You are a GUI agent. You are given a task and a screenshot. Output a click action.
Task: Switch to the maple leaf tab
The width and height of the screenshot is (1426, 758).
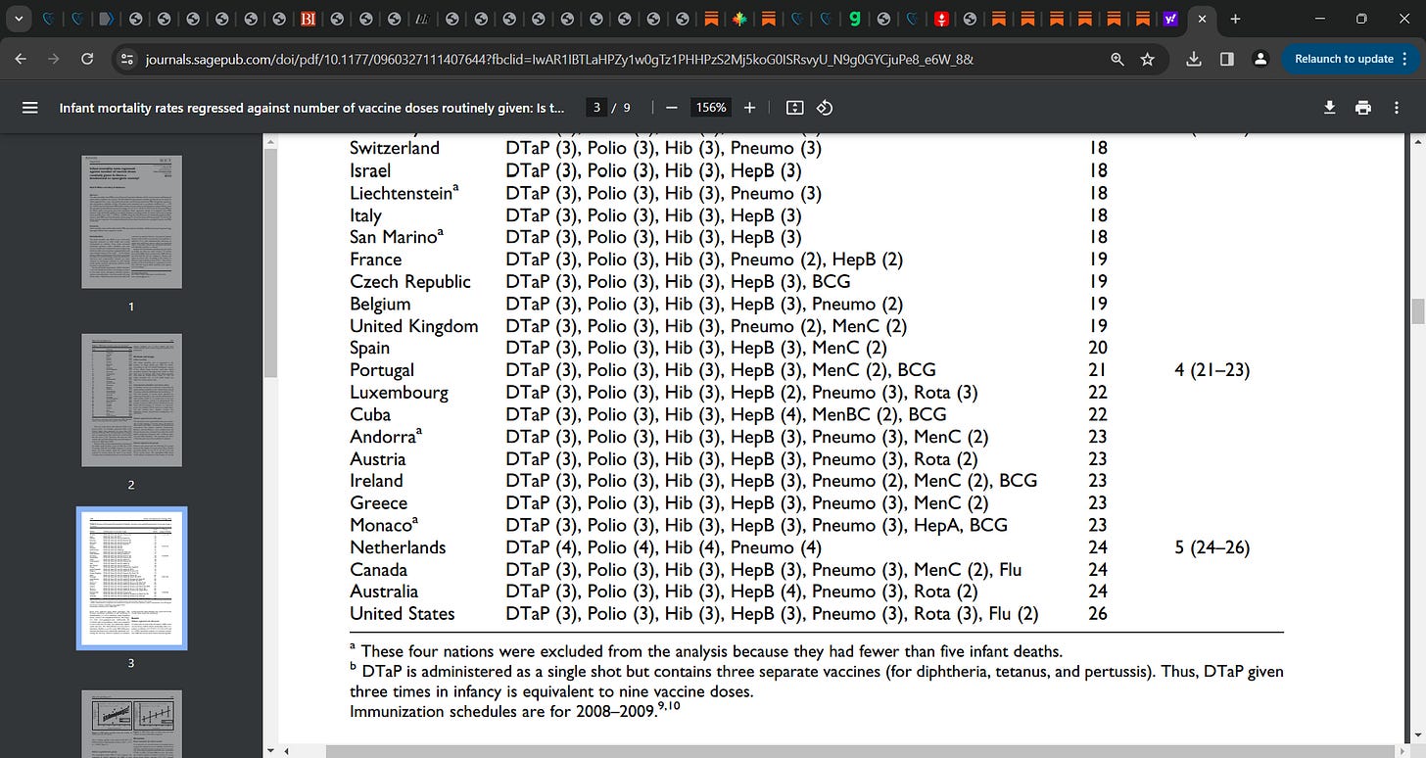[740, 19]
